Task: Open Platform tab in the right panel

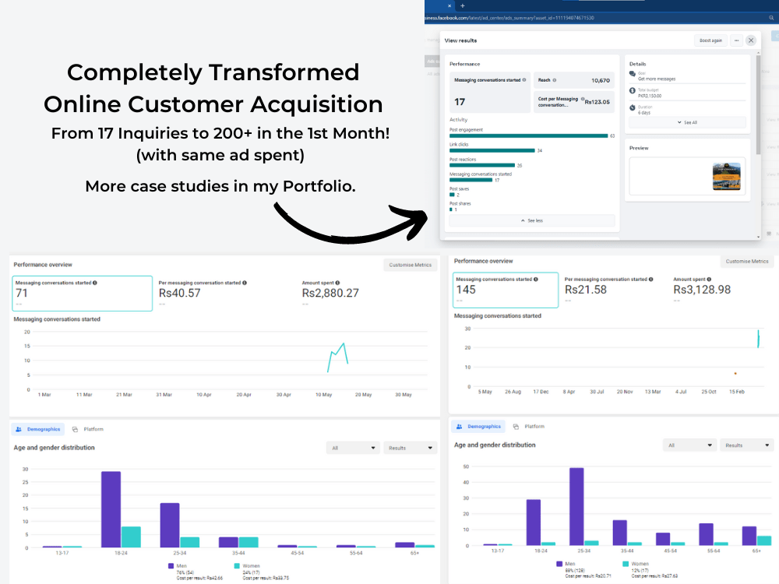Action: [x=529, y=427]
